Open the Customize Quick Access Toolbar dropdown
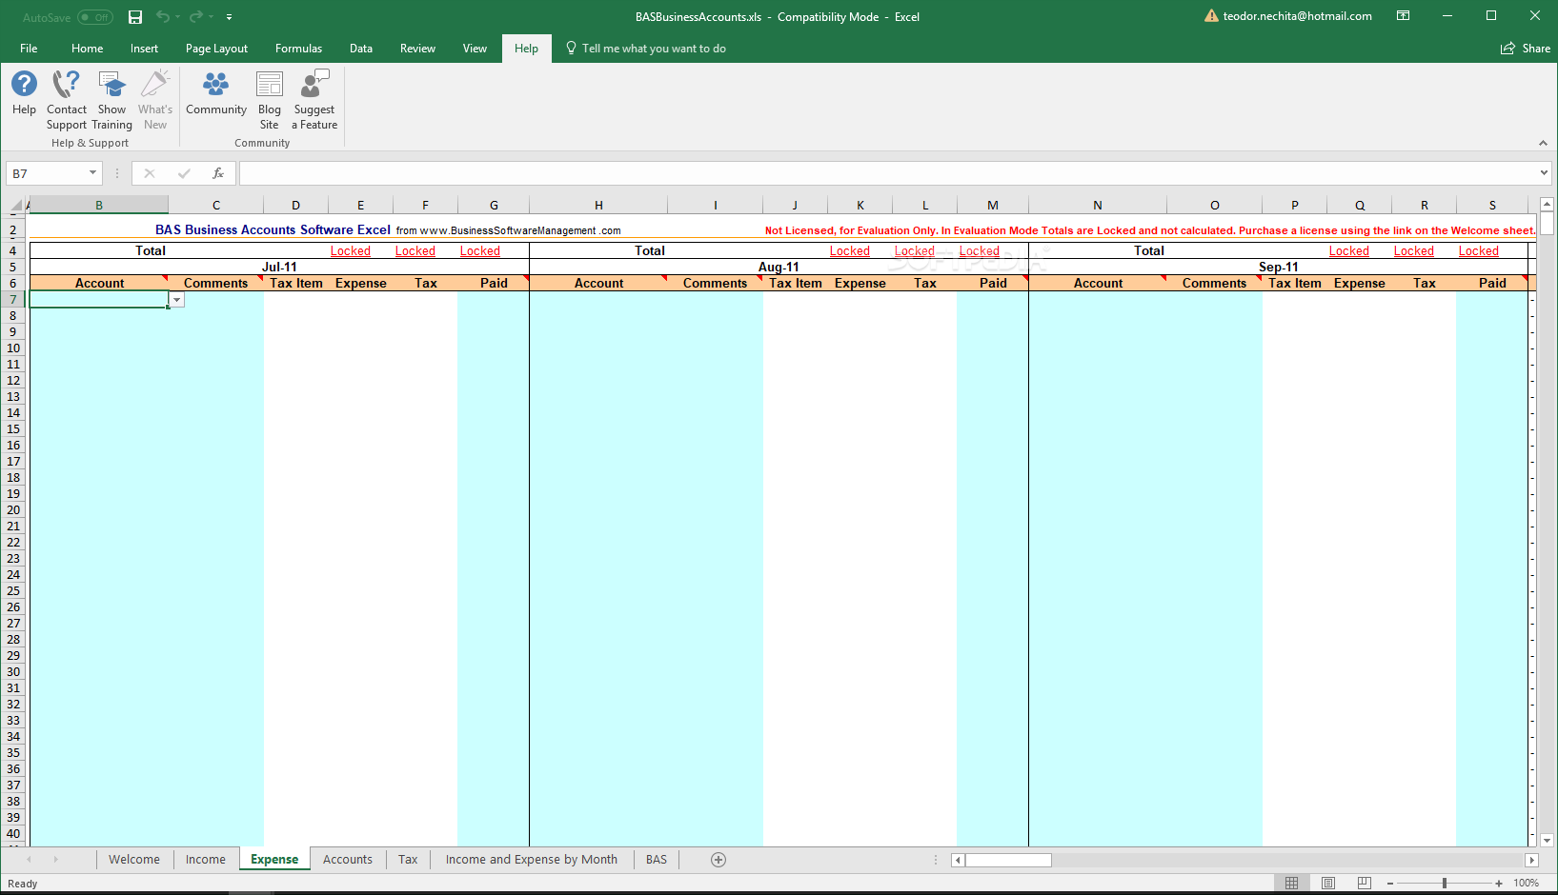The image size is (1558, 895). 229,17
